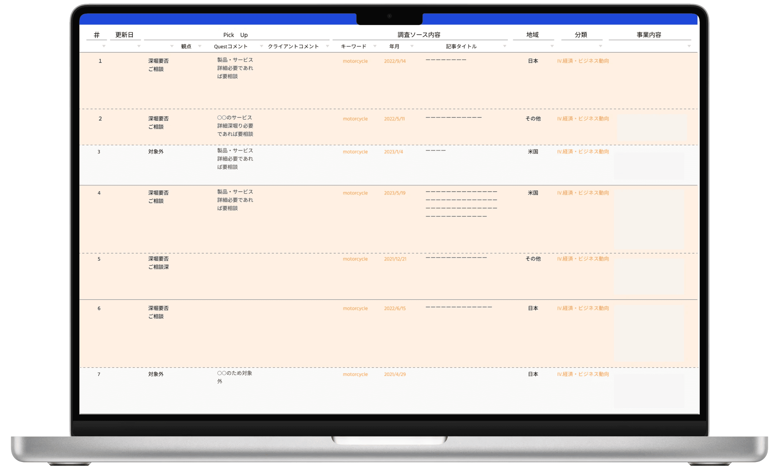Image resolution: width=779 pixels, height=471 pixels.
Task: Click the motorcycle keyword in row 1
Action: [355, 61]
